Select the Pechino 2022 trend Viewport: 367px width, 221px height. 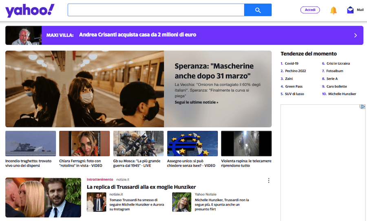click(x=295, y=71)
